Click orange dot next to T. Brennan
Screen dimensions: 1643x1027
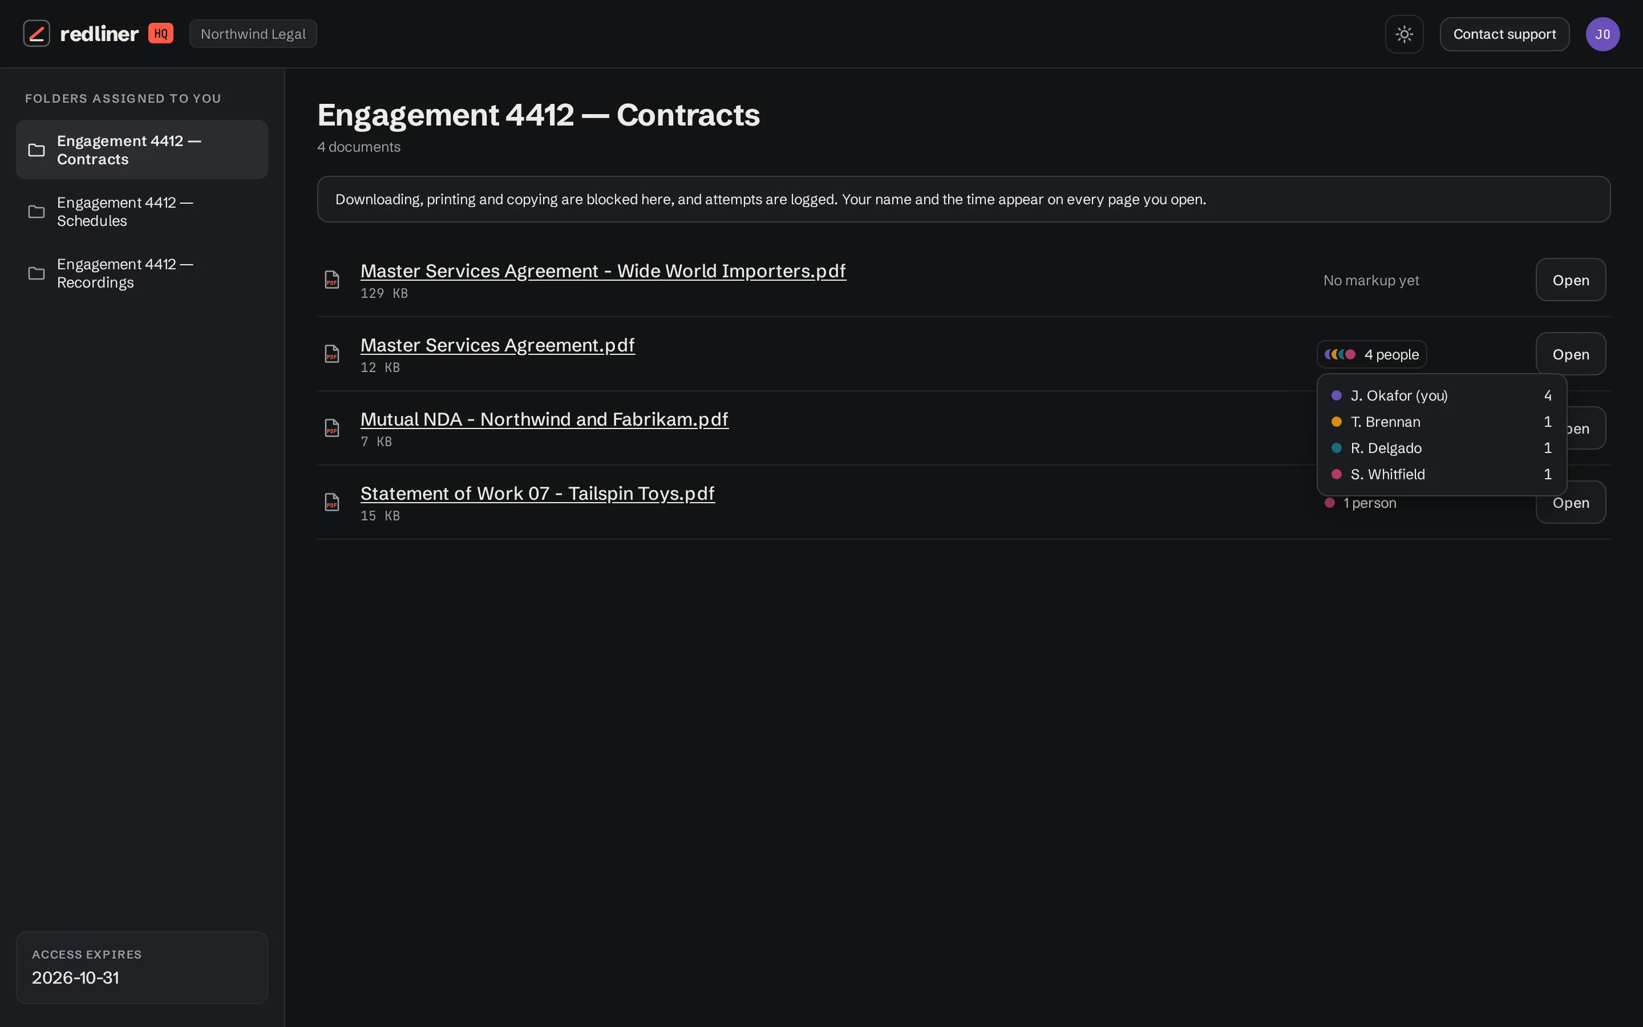pyautogui.click(x=1336, y=422)
